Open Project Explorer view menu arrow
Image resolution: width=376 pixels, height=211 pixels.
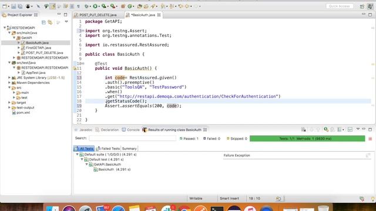(x=66, y=22)
